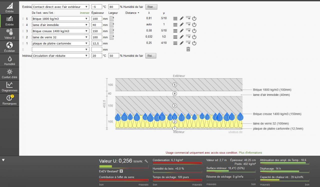Focus the plaque de platre thickness field 12,5

[97, 43]
